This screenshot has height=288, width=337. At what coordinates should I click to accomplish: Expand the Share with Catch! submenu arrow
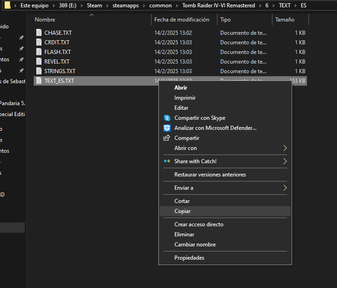click(x=285, y=161)
